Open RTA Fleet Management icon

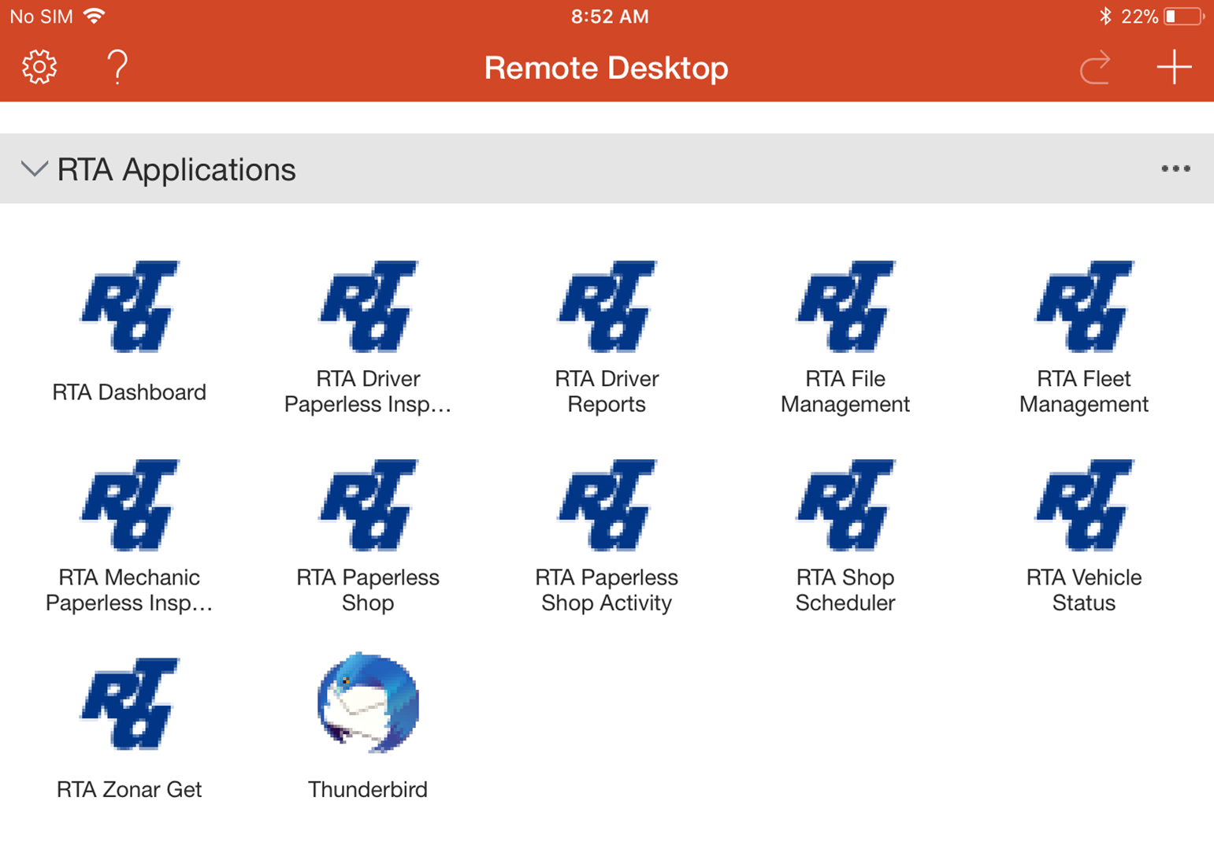point(1084,307)
